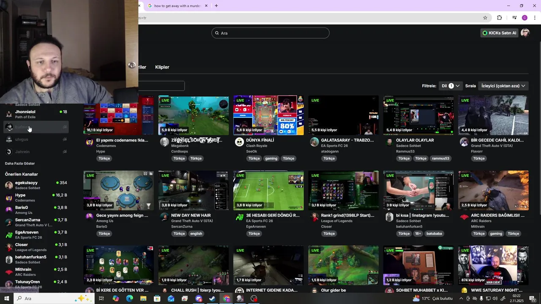Viewport: 541px width, 304px height.
Task: Select the gaming tag under DÜNYA FİNALİ
Action: tap(271, 158)
